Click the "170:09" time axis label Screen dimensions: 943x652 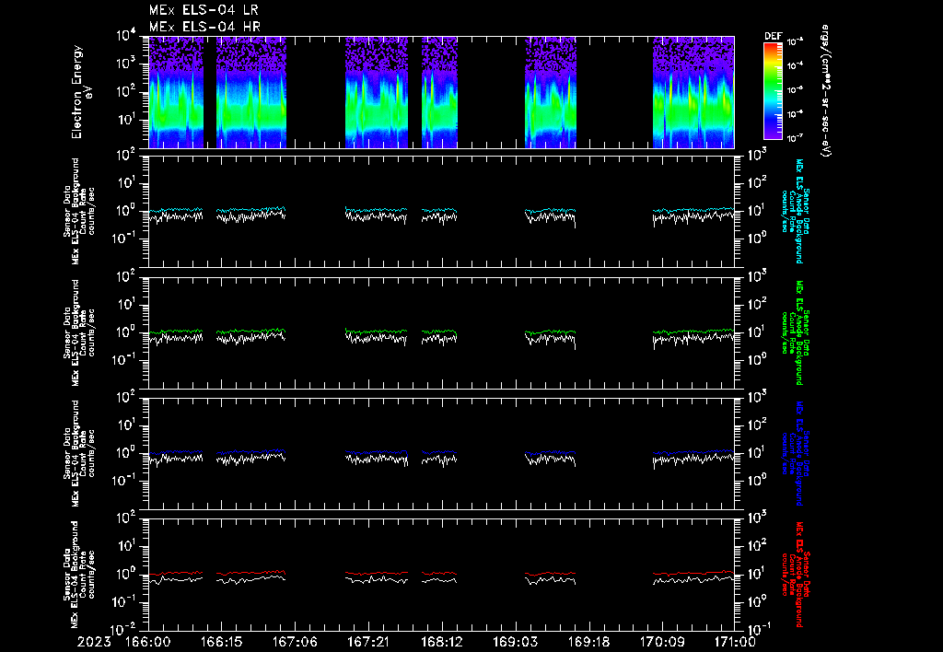point(661,643)
